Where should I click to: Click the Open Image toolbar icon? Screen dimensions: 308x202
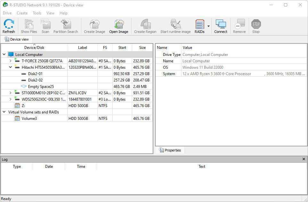tap(119, 24)
